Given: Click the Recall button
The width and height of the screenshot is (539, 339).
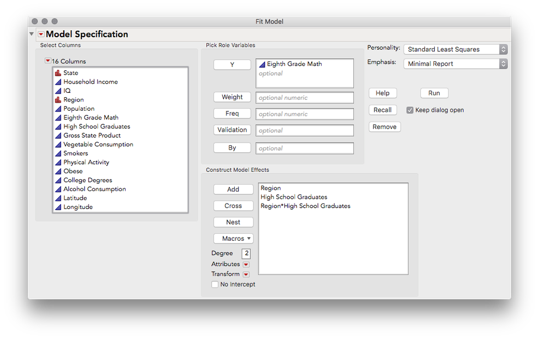Looking at the screenshot, I should [x=383, y=110].
